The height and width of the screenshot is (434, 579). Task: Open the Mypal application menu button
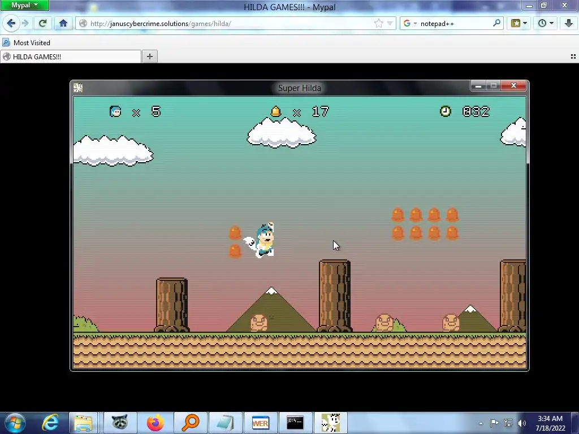click(x=24, y=5)
